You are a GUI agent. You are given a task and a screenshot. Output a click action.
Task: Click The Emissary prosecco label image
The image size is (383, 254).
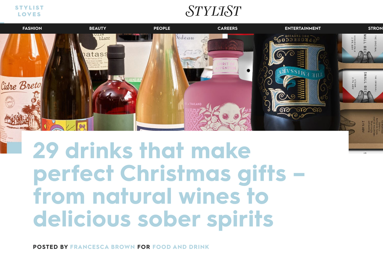[296, 78]
